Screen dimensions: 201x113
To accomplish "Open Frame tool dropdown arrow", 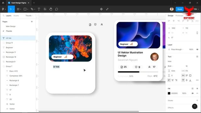I will (x=20, y=9).
